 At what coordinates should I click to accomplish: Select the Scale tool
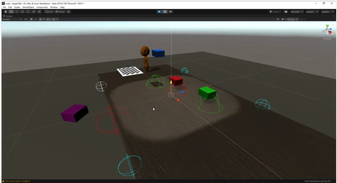coord(22,12)
